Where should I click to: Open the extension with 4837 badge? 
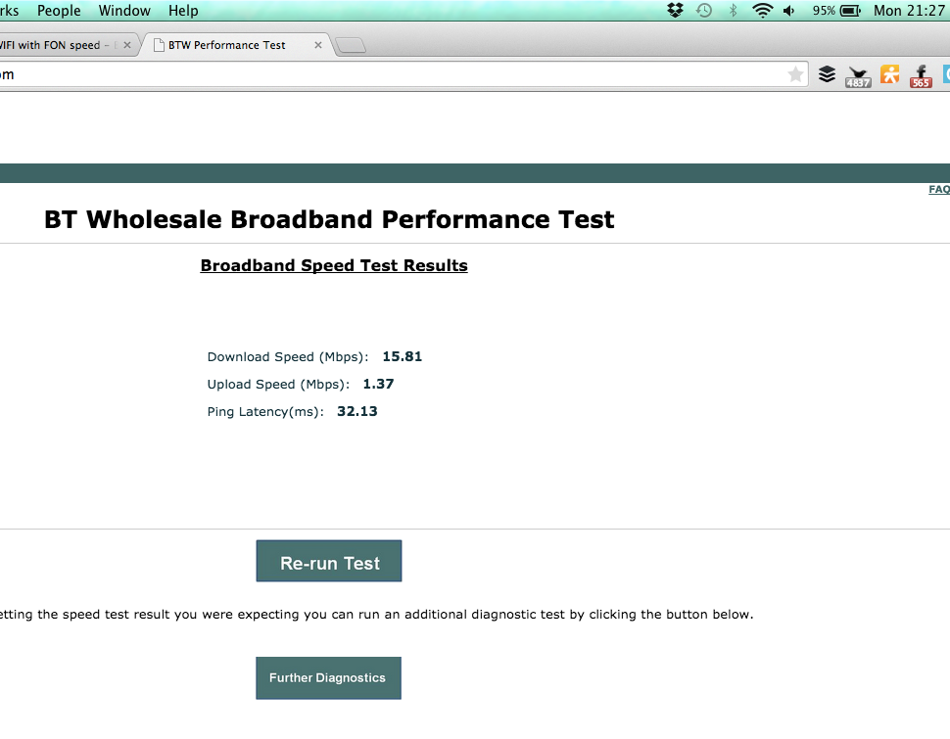point(858,76)
